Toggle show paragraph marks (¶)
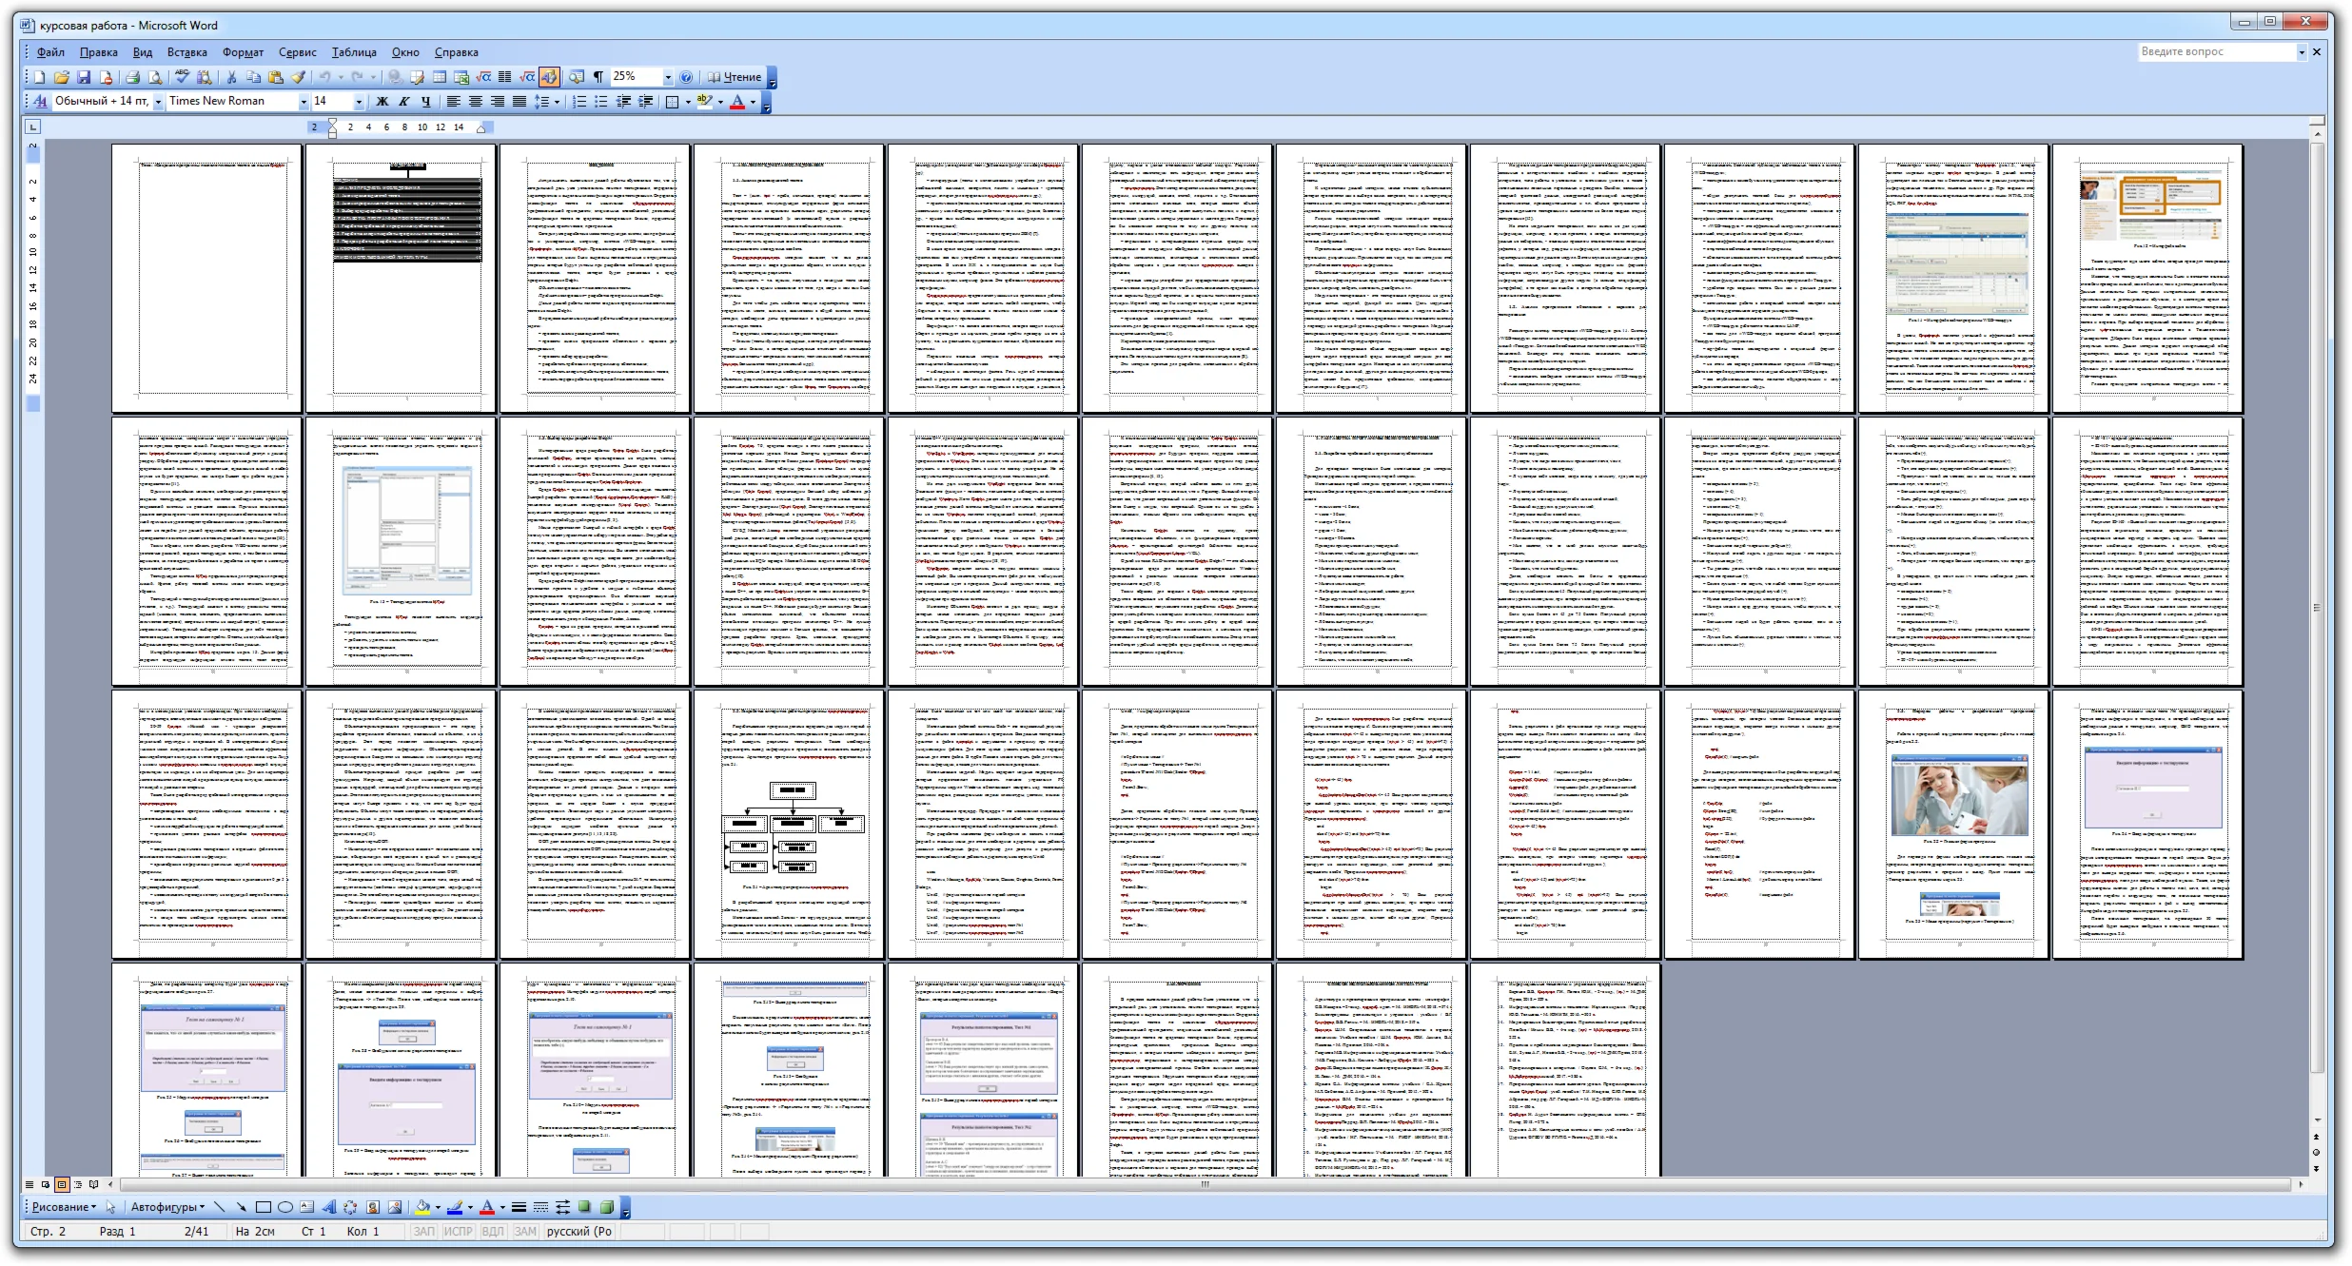Viewport: 2352px width, 1266px height. (x=598, y=77)
